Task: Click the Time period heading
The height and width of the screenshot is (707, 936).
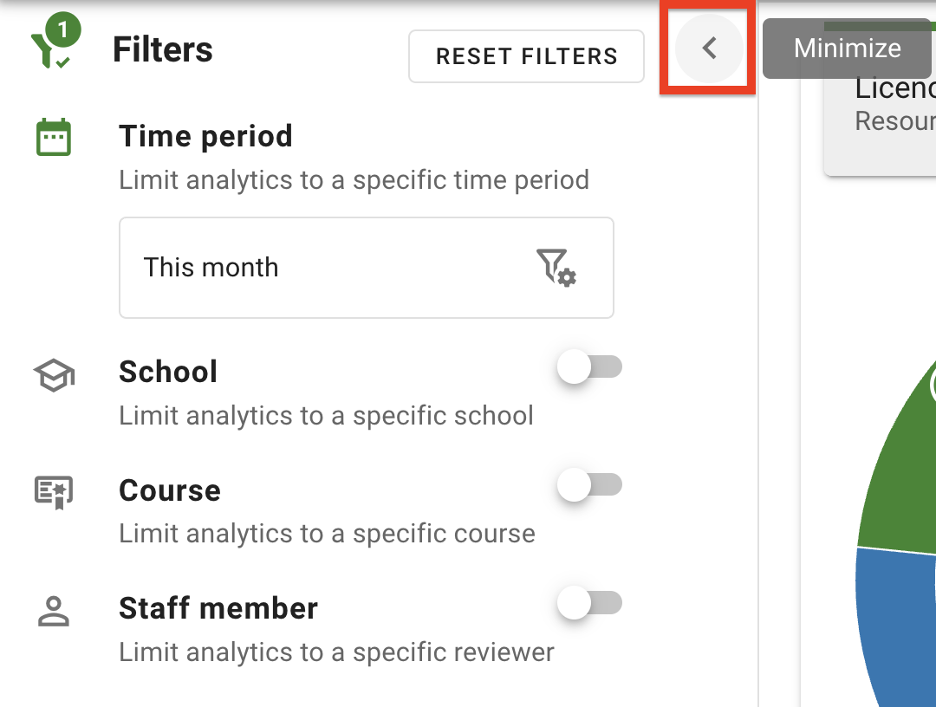Action: pos(205,137)
